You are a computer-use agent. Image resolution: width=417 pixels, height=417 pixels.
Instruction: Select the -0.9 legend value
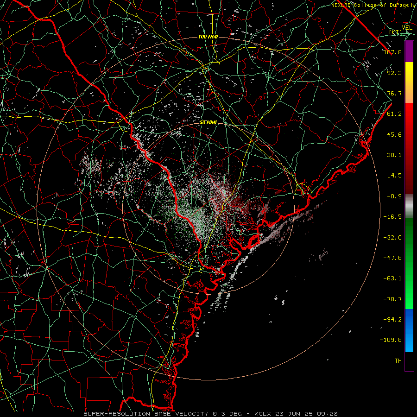click(394, 196)
